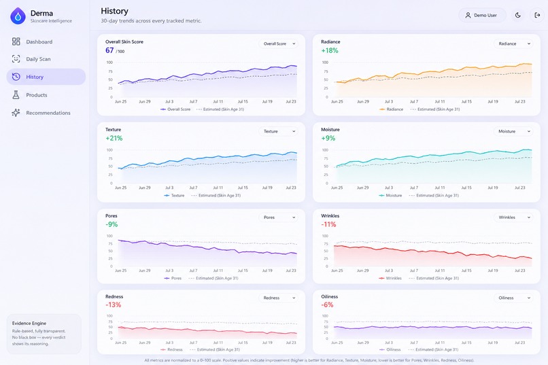The height and width of the screenshot is (365, 548).
Task: Toggle the Oiliness legend series
Action: pos(390,349)
